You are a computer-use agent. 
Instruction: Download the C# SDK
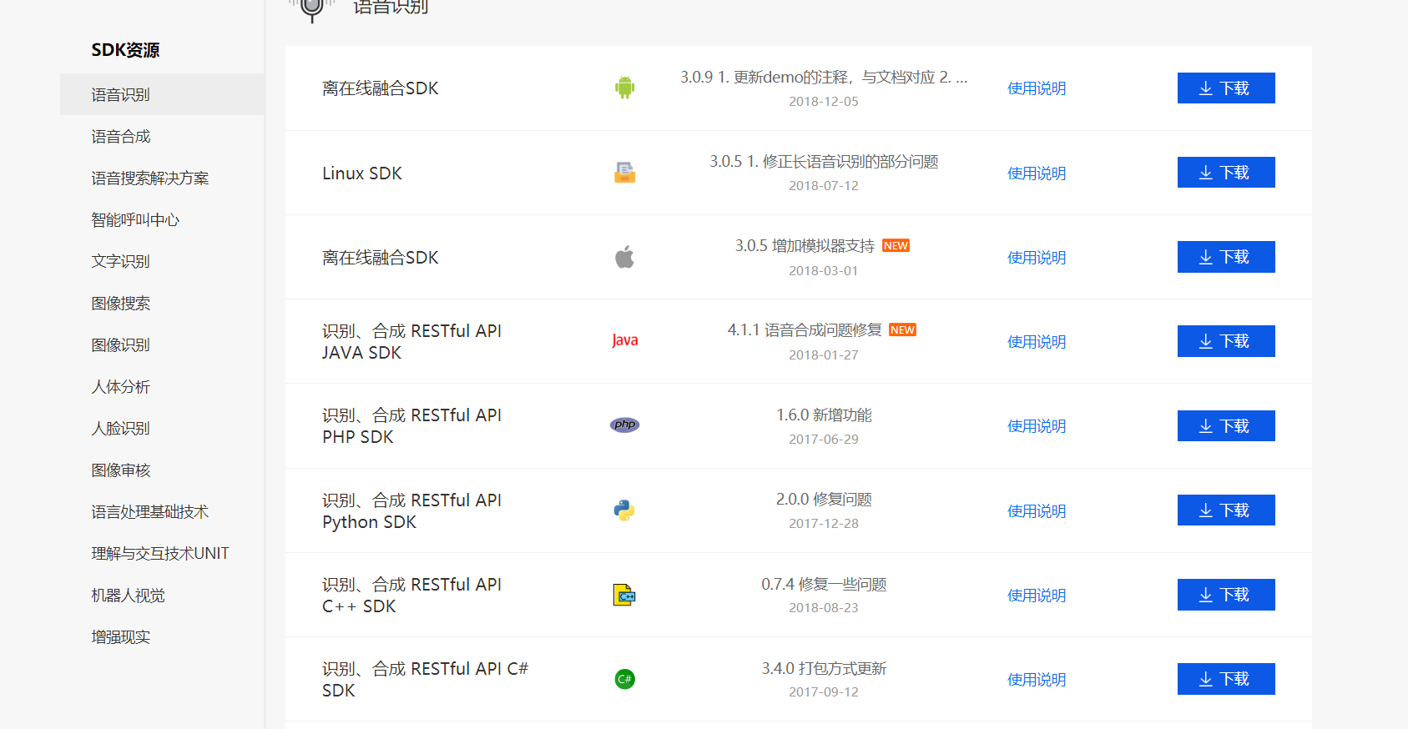point(1226,678)
